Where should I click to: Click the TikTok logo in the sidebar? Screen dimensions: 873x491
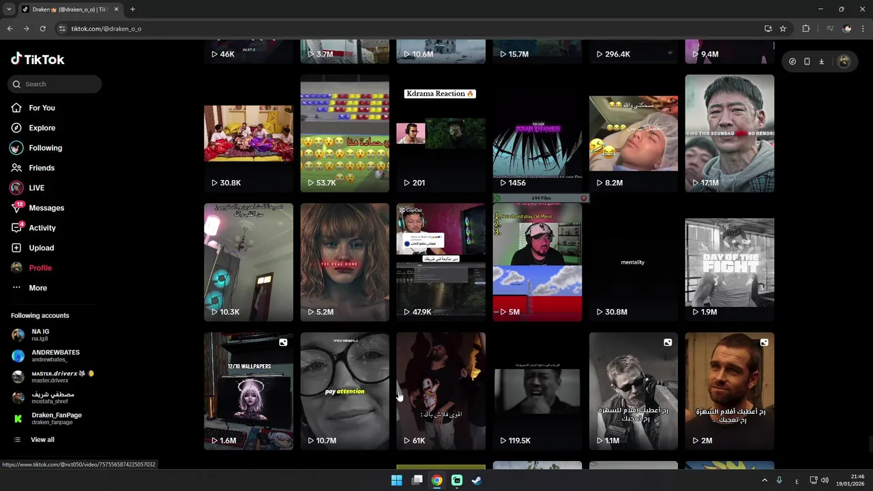coord(38,59)
